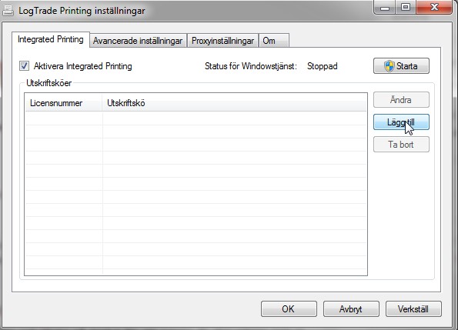Click the Lägg till button
Image resolution: width=458 pixels, height=330 pixels.
[x=401, y=122]
